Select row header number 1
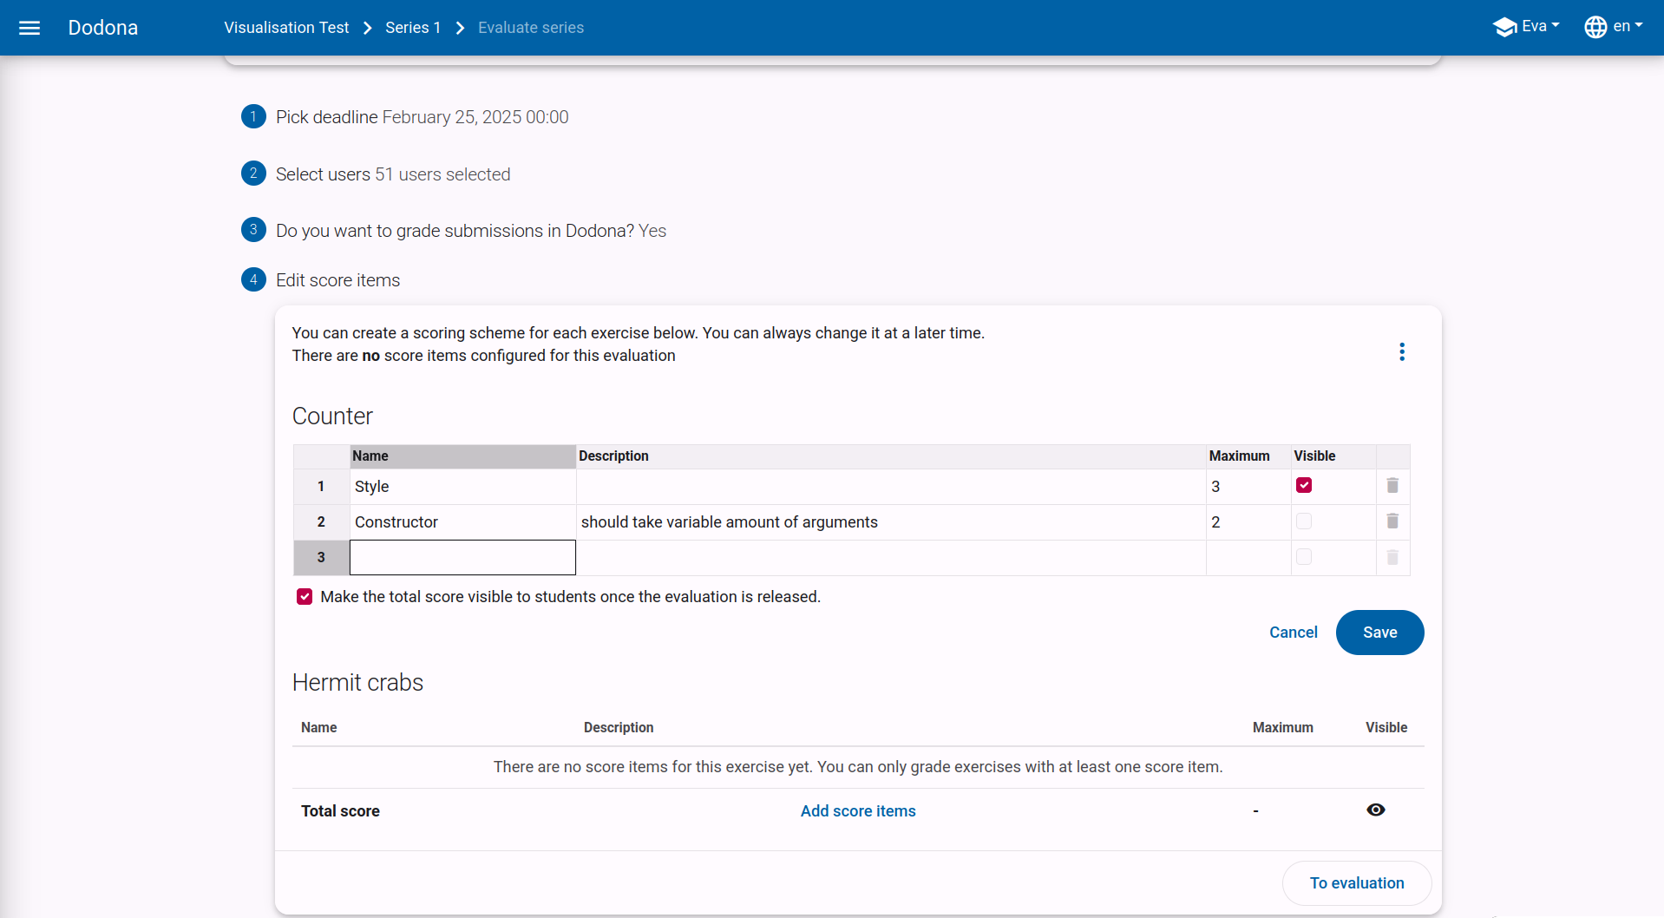The height and width of the screenshot is (918, 1664). coord(321,487)
